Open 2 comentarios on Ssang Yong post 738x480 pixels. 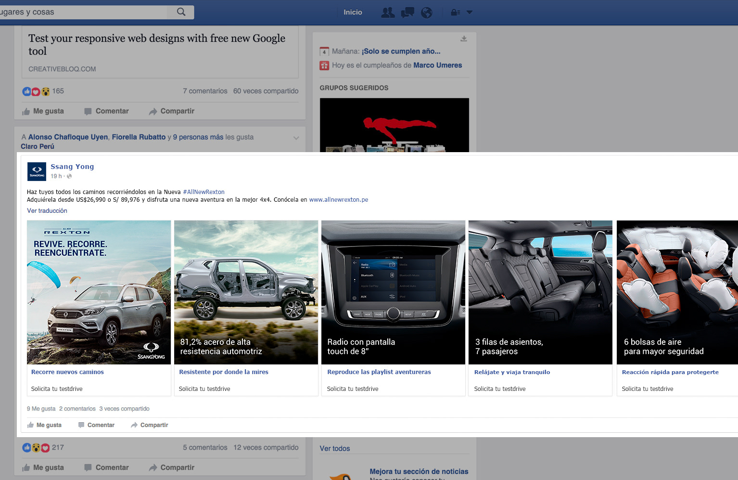click(77, 409)
